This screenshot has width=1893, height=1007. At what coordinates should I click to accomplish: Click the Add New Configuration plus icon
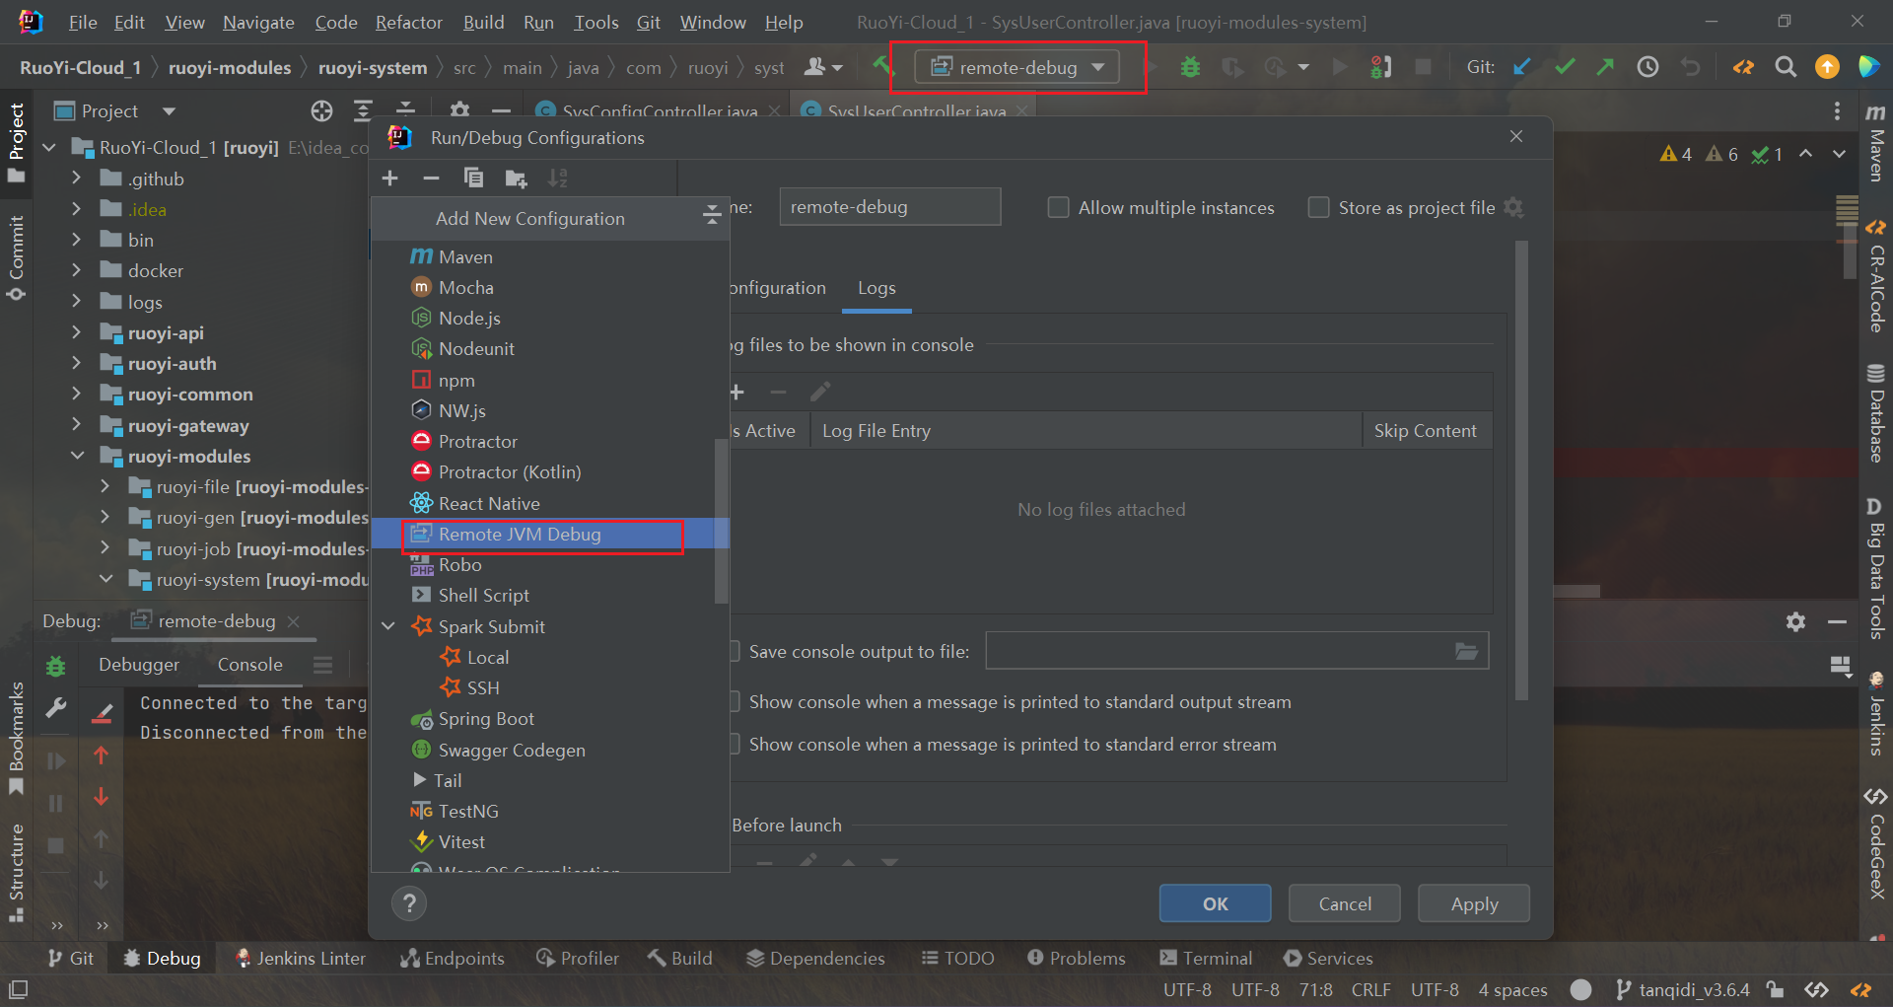pos(390,179)
